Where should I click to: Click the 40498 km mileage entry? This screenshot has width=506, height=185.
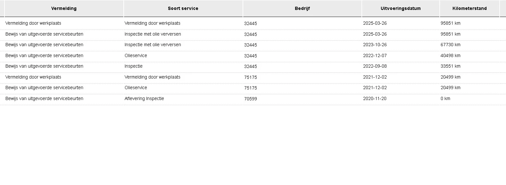tap(450, 56)
